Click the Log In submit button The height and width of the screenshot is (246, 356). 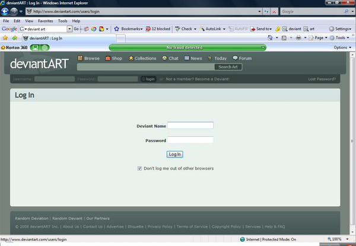175,154
